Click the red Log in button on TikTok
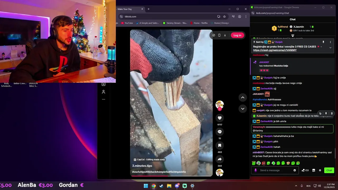Image resolution: width=338 pixels, height=190 pixels. pyautogui.click(x=237, y=35)
